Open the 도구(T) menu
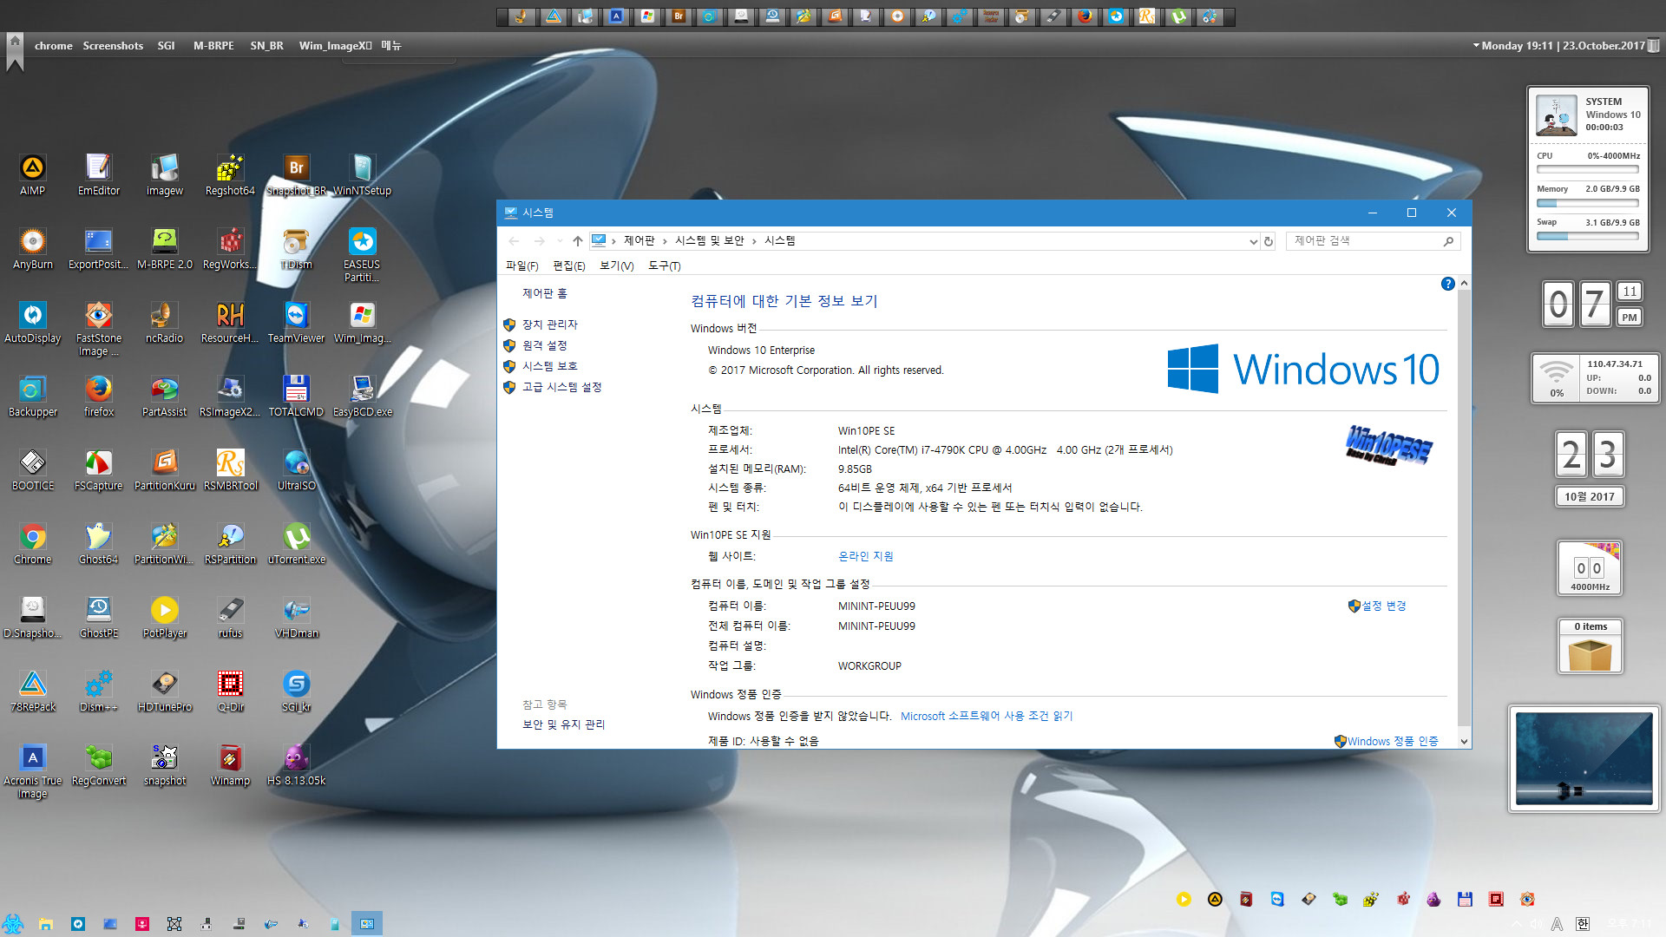Viewport: 1666px width, 937px height. click(664, 265)
